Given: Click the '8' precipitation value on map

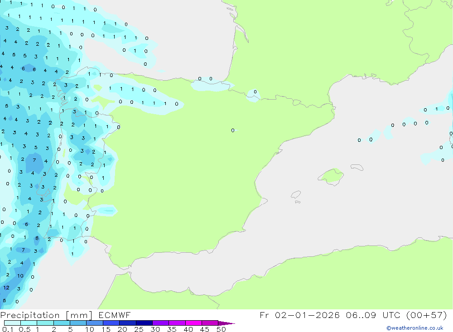Looking at the screenshot, I should [37, 238].
